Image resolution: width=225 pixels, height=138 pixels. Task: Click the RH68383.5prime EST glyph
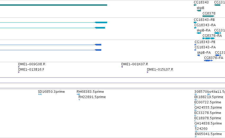pos(78,94)
